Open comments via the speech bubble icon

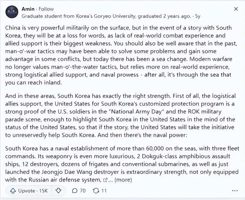(x=75, y=191)
